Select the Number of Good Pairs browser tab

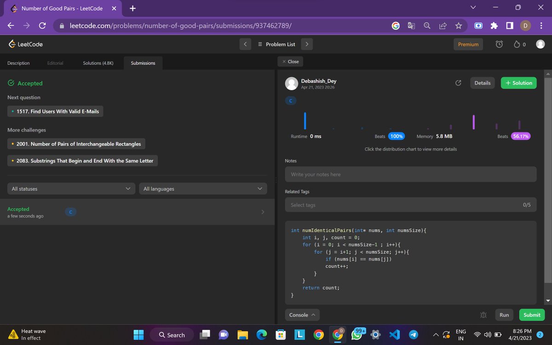coord(63,8)
